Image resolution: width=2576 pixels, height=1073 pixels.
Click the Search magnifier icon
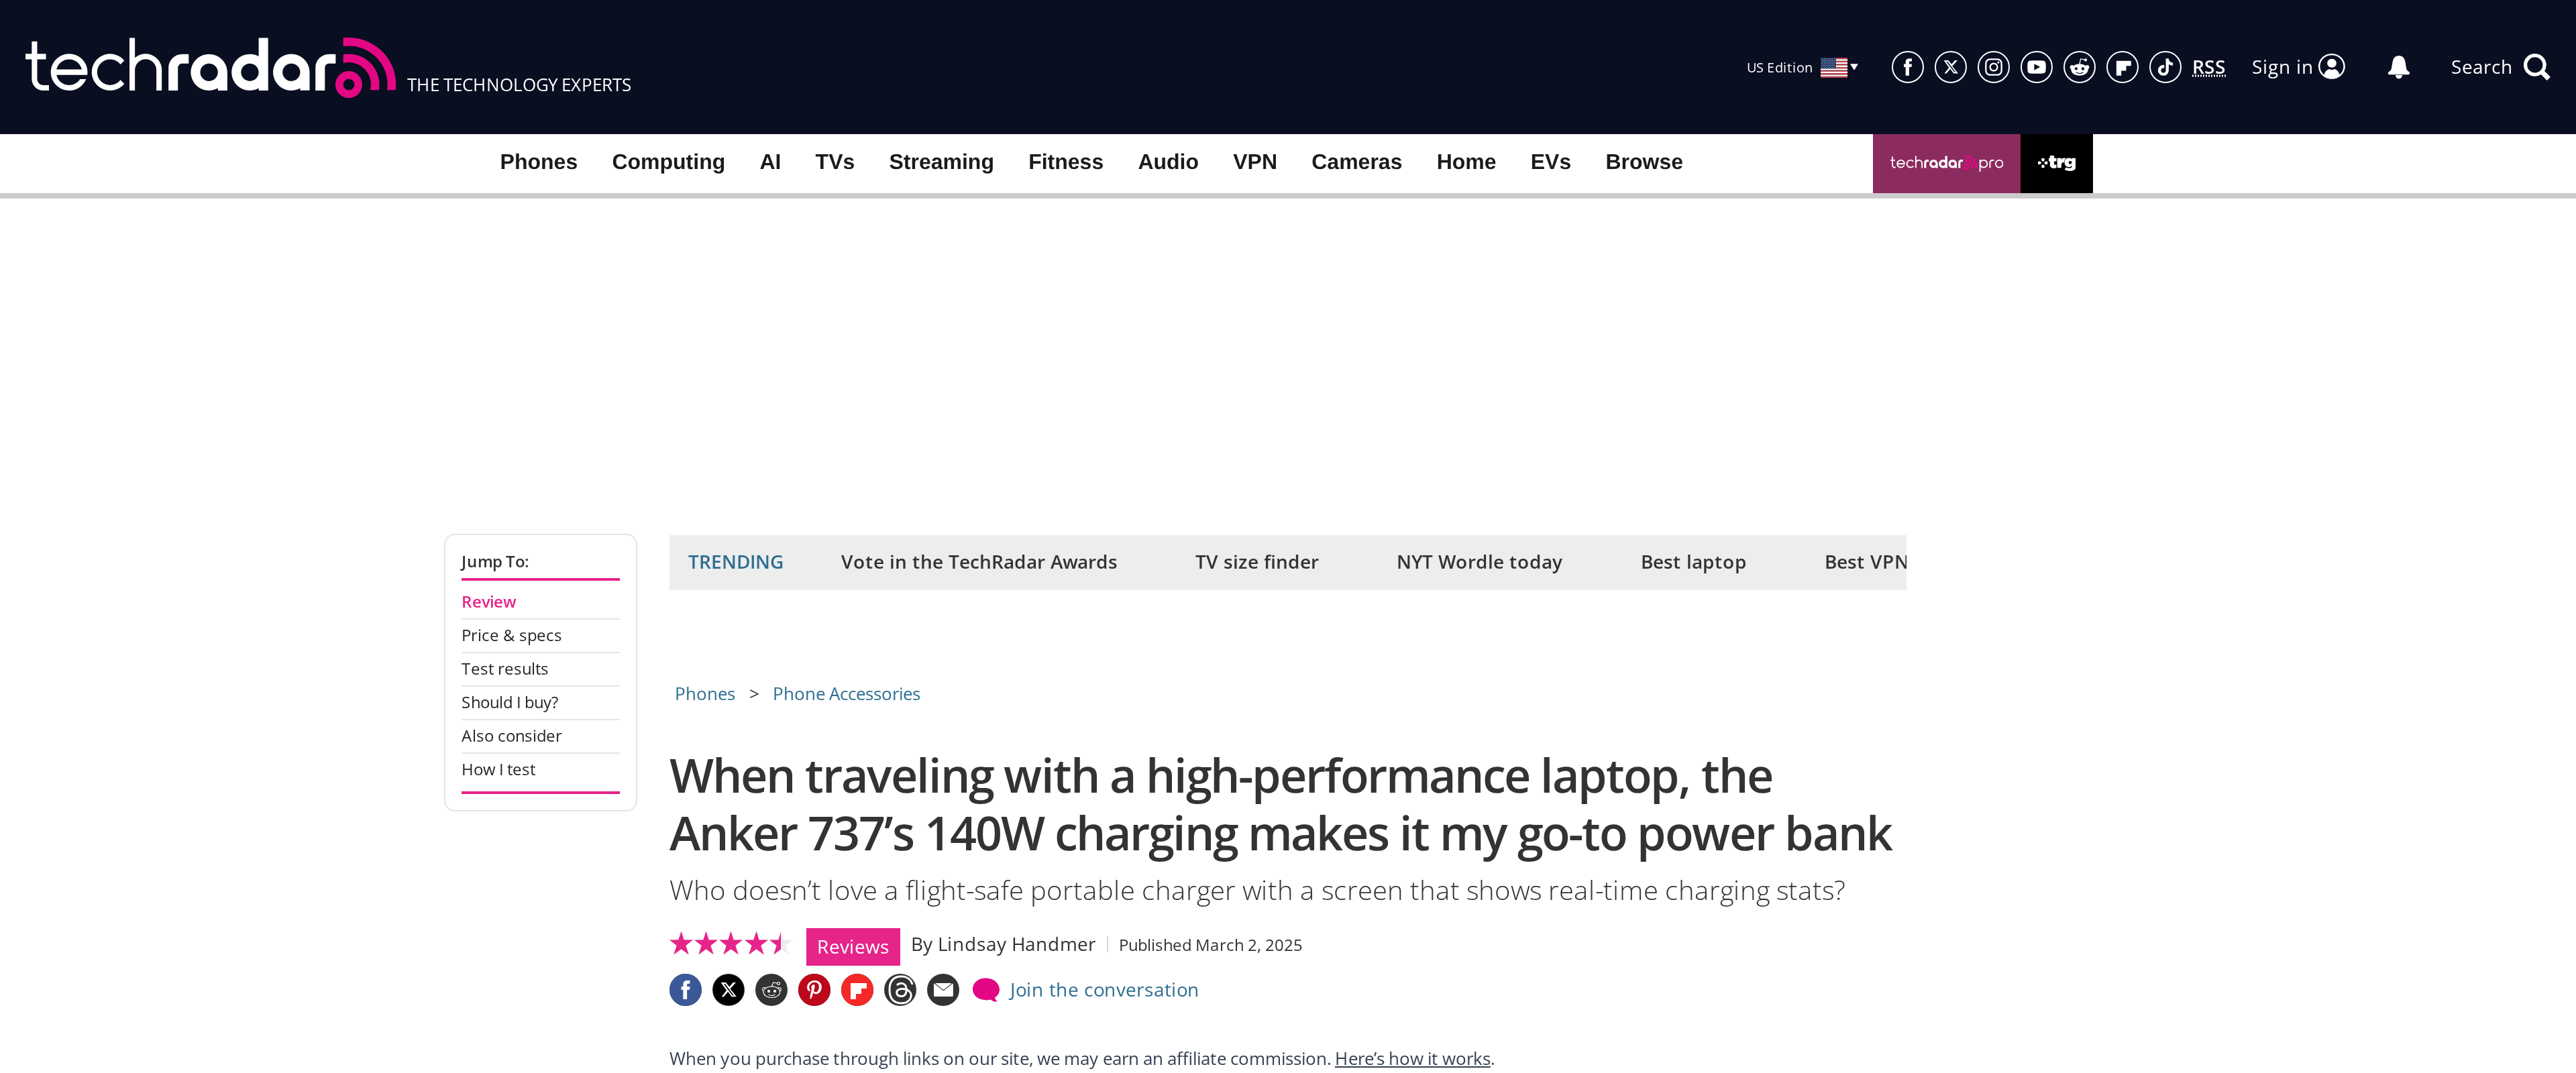point(2536,67)
